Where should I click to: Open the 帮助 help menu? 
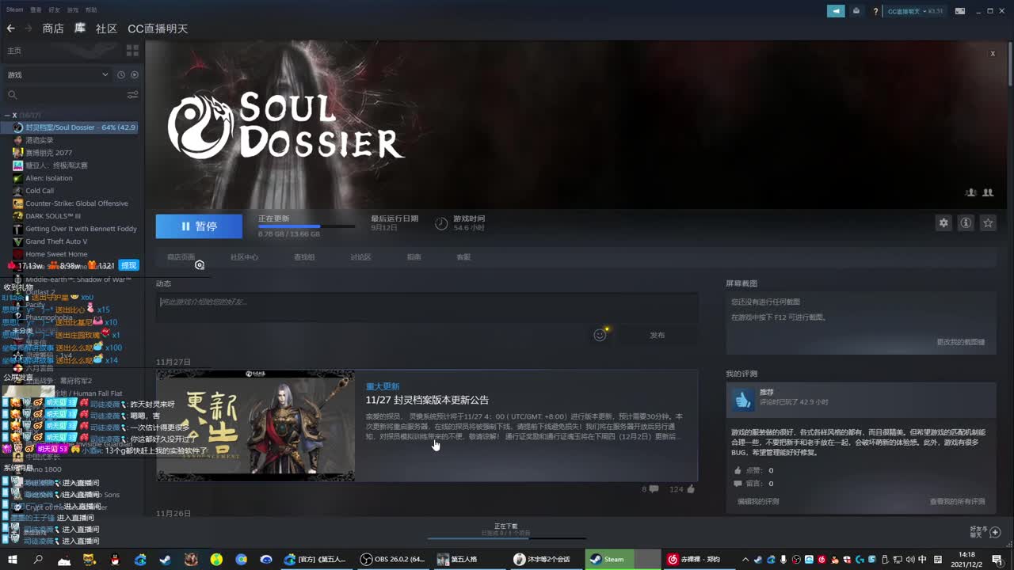point(91,9)
